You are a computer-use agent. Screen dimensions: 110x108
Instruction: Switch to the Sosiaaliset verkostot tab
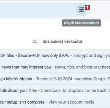tap(58, 42)
